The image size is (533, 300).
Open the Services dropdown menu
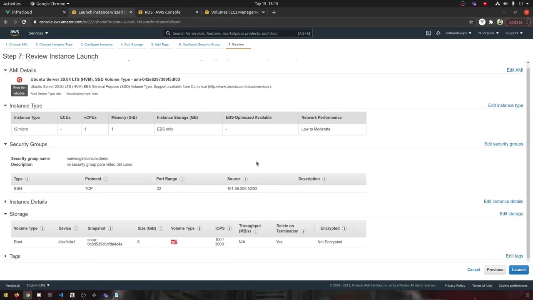tap(38, 33)
